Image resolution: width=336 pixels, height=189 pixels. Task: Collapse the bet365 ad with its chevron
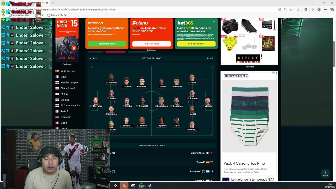214,22
